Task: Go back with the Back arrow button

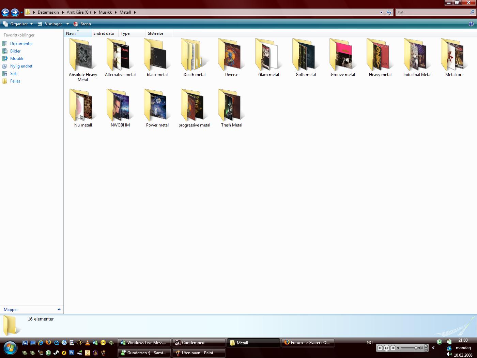Action: [x=5, y=13]
